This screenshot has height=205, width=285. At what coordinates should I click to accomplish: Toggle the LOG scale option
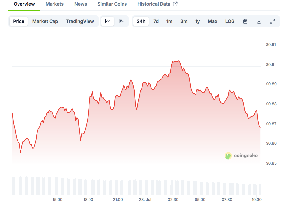pyautogui.click(x=230, y=21)
